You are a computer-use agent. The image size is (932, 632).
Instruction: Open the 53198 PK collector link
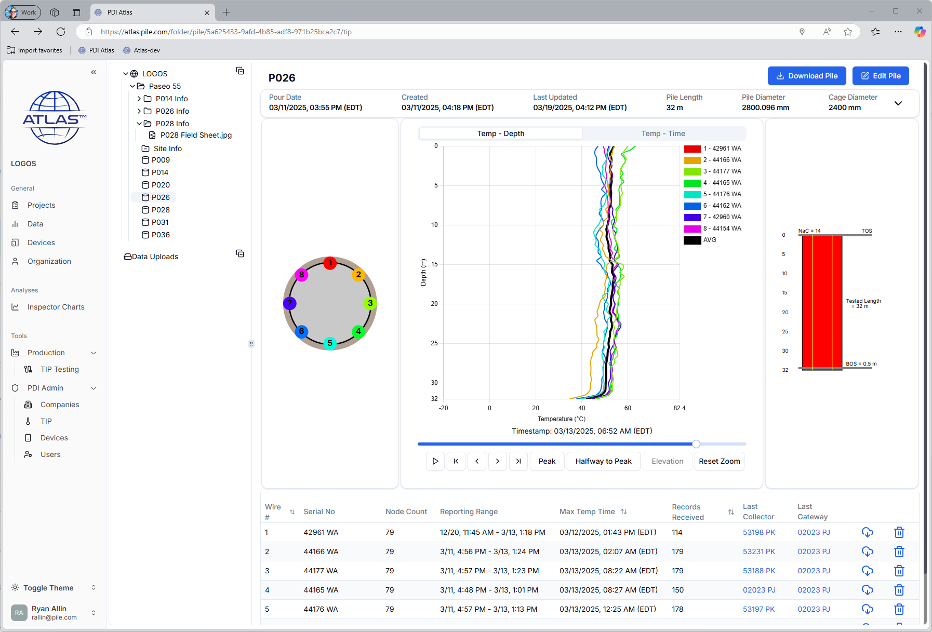pos(758,532)
